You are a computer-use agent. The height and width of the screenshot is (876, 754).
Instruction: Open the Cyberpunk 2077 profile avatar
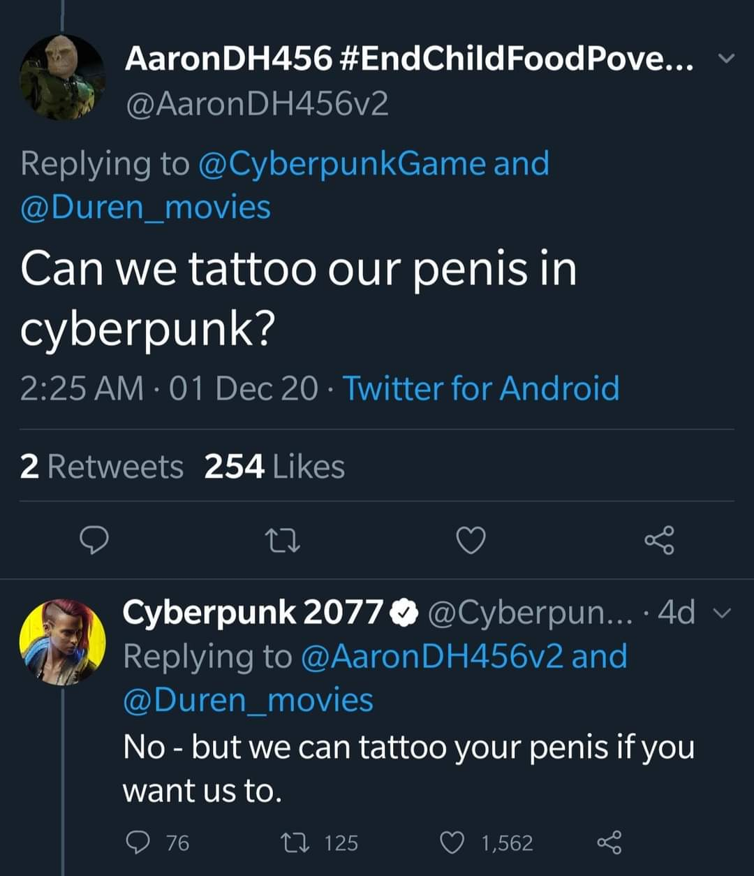(62, 641)
